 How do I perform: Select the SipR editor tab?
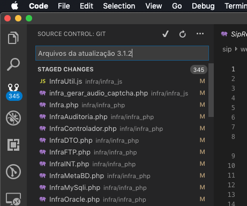pos(234,34)
